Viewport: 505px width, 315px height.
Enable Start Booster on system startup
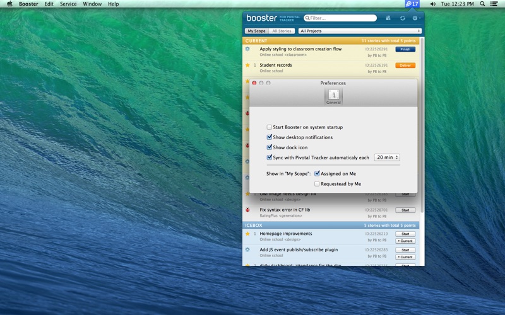(270, 127)
